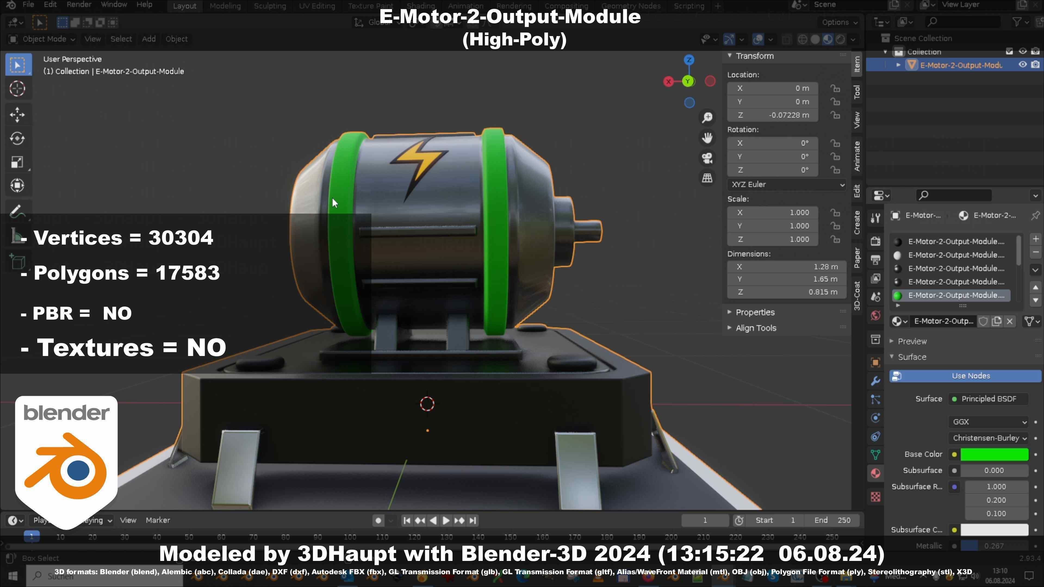Screen dimensions: 1044x587
Task: Switch orthographic perspective grid icon
Action: (x=707, y=178)
